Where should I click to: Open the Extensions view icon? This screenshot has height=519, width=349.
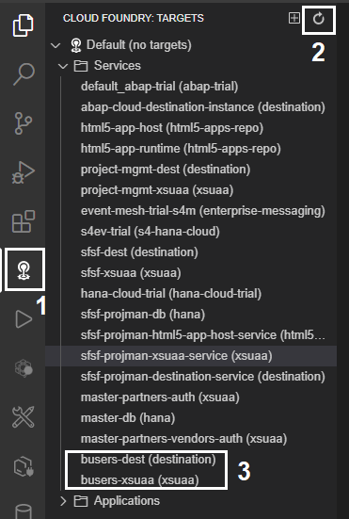pyautogui.click(x=24, y=221)
